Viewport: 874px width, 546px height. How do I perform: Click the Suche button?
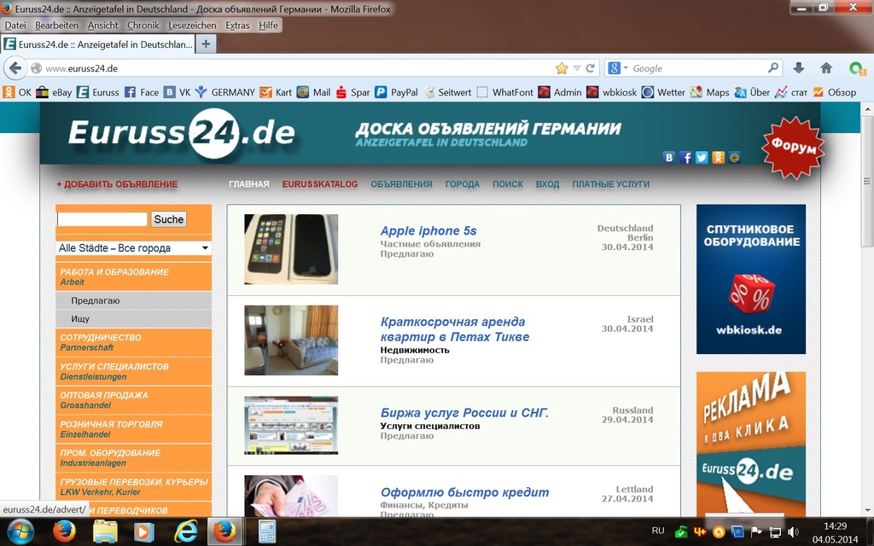168,219
